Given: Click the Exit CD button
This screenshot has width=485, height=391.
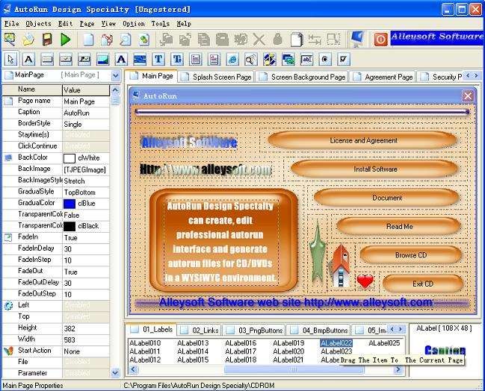Looking at the screenshot, I should coord(422,284).
